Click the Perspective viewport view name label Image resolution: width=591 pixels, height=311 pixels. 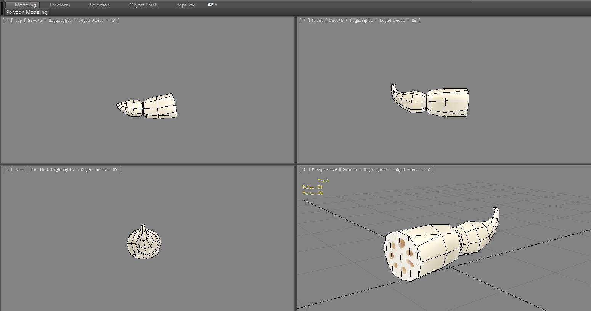point(324,169)
